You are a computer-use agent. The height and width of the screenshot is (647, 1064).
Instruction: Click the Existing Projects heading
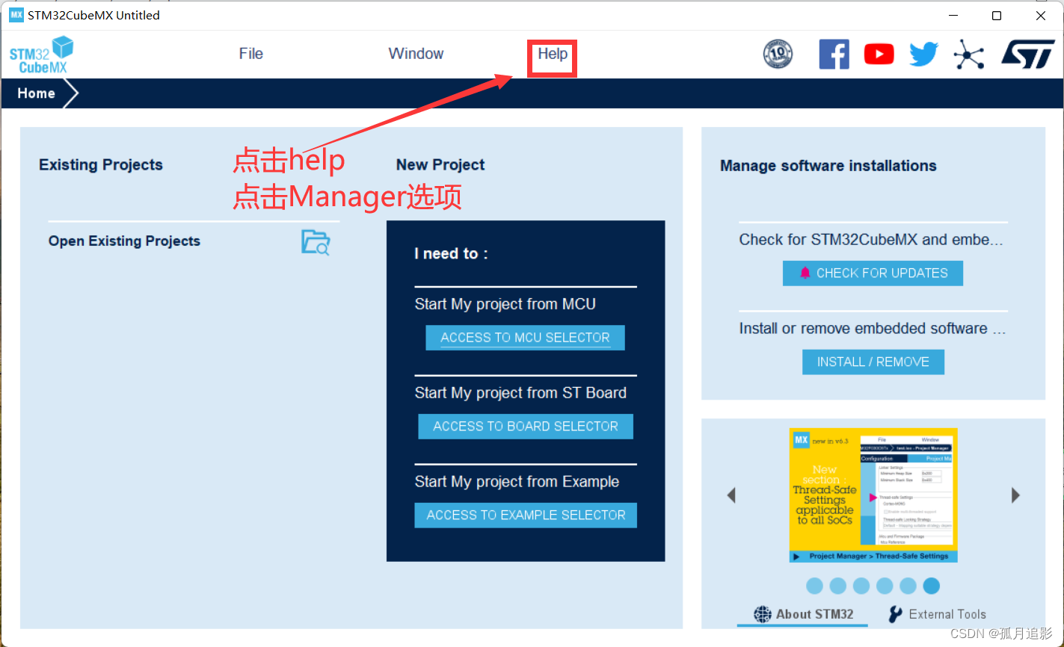point(101,165)
